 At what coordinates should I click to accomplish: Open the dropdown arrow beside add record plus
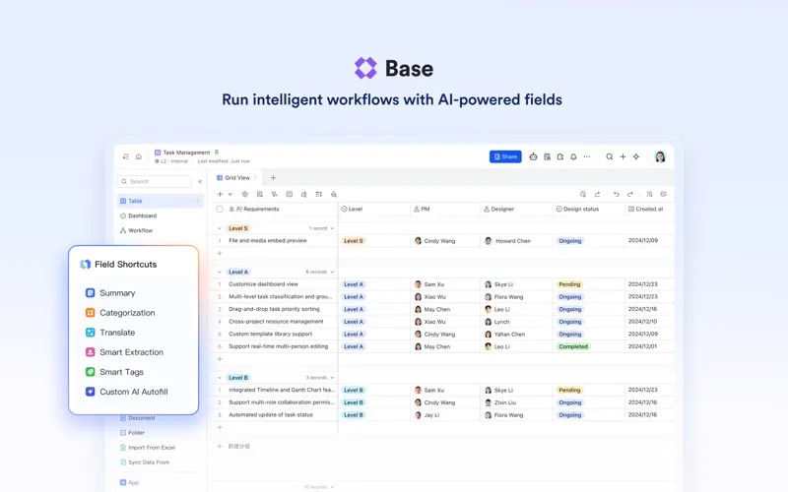click(x=230, y=194)
